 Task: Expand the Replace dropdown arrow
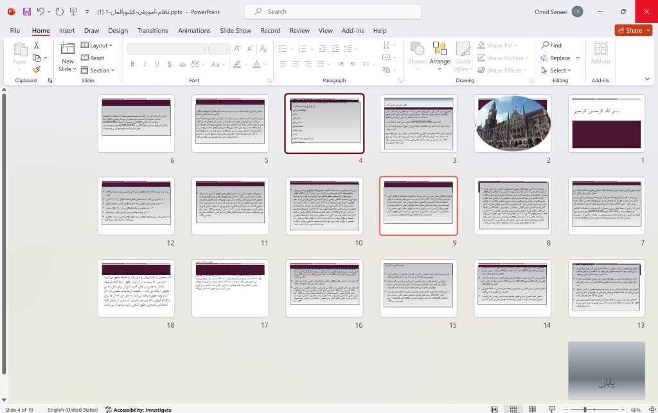(x=578, y=58)
